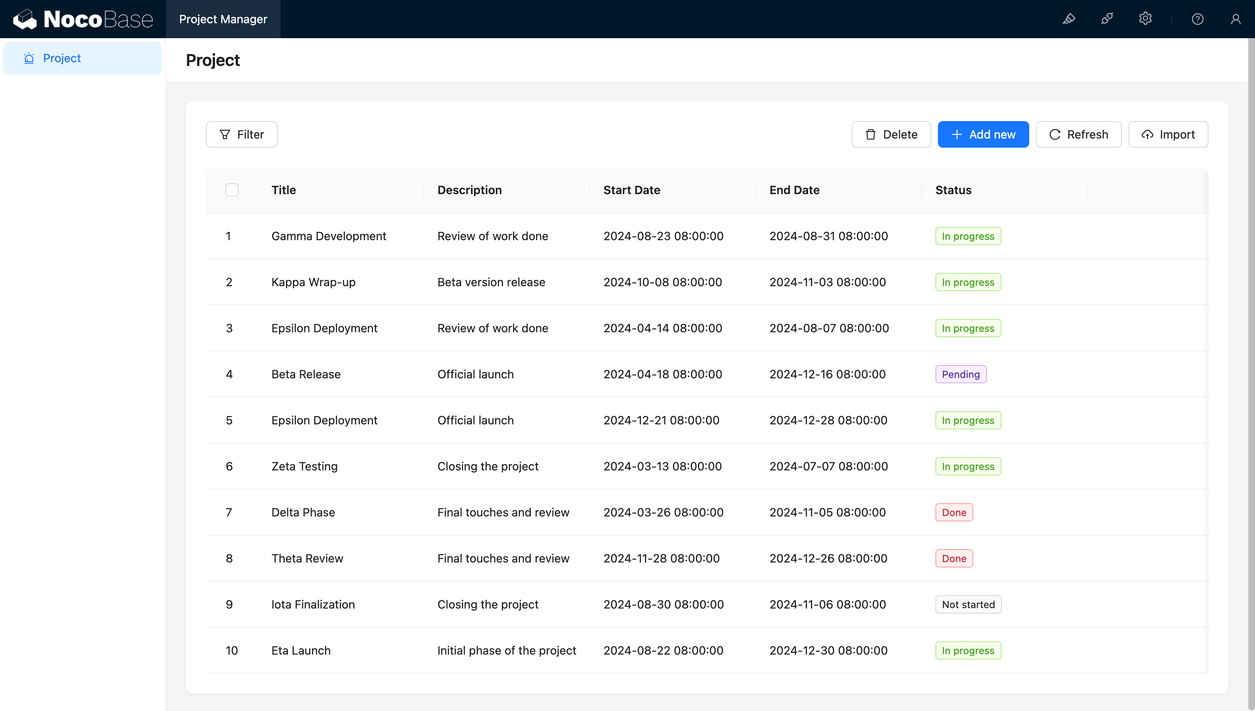This screenshot has width=1255, height=711.
Task: Click Closing the project for Zeta Testing
Action: [x=488, y=466]
